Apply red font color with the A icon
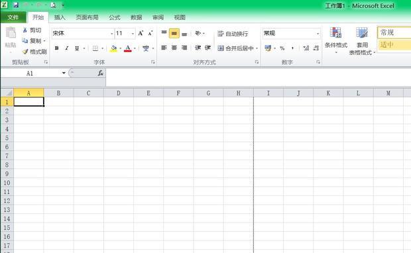The image size is (411, 253). point(128,48)
